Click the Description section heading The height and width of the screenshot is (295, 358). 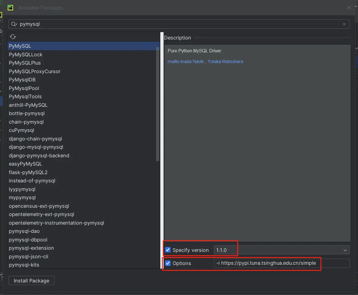[x=177, y=38]
